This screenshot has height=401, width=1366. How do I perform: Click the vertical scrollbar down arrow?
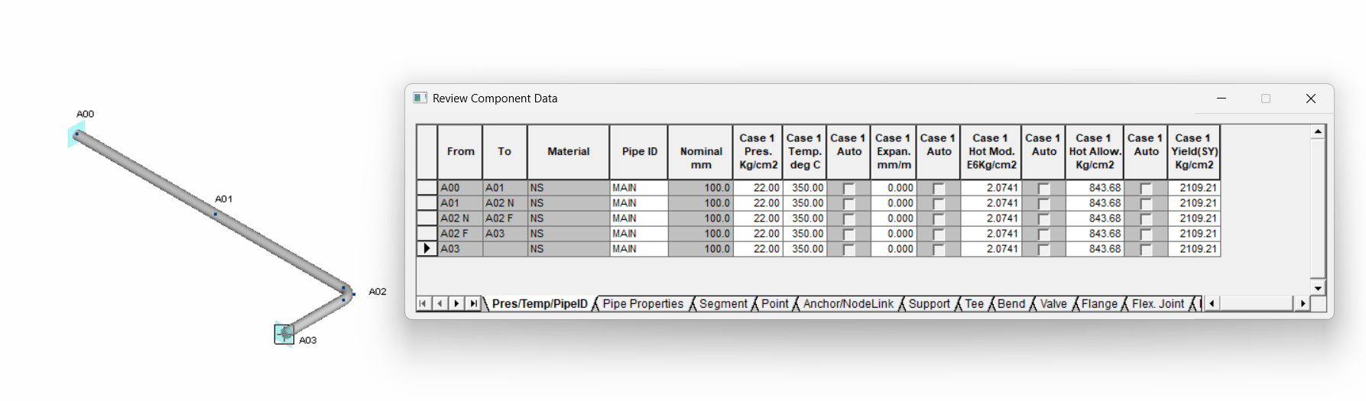(x=1318, y=288)
